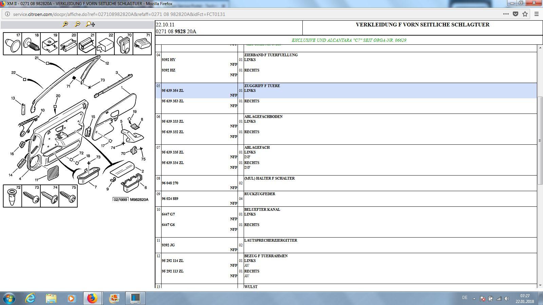Zoom in on the parts diagram
This screenshot has height=305, width=543.
(65, 24)
